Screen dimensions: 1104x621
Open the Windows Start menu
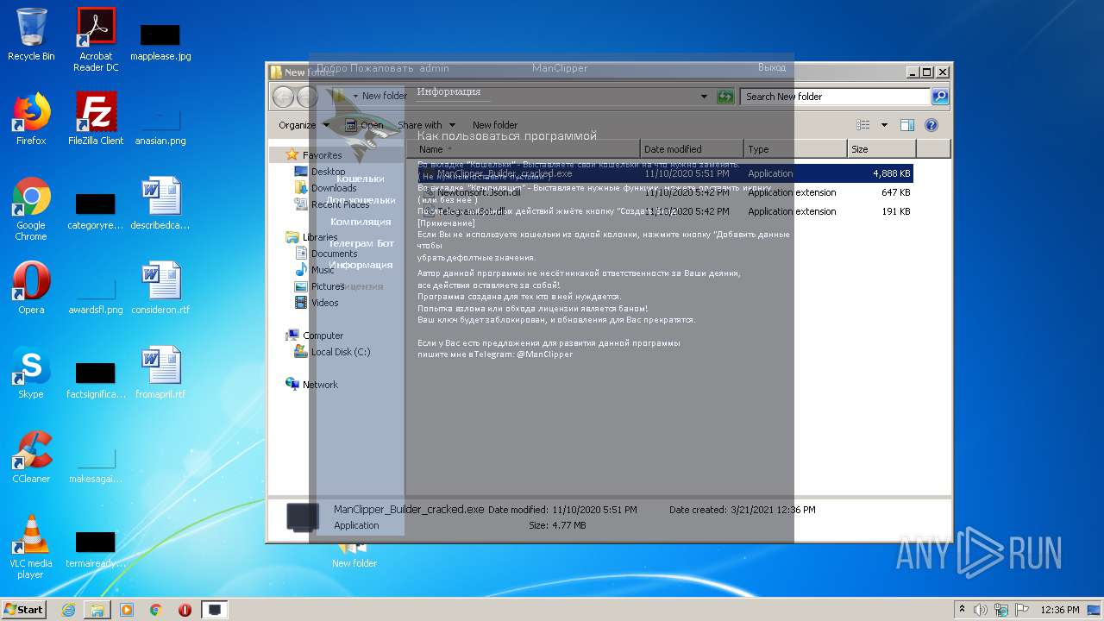pos(23,610)
